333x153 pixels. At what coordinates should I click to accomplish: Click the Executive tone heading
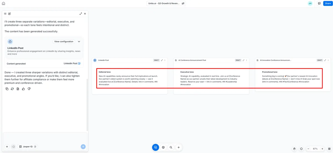coord(187,72)
